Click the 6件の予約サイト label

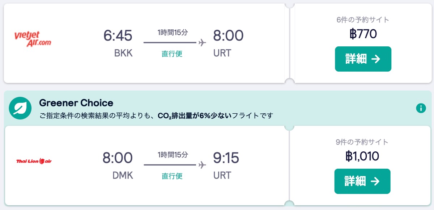coord(363,20)
